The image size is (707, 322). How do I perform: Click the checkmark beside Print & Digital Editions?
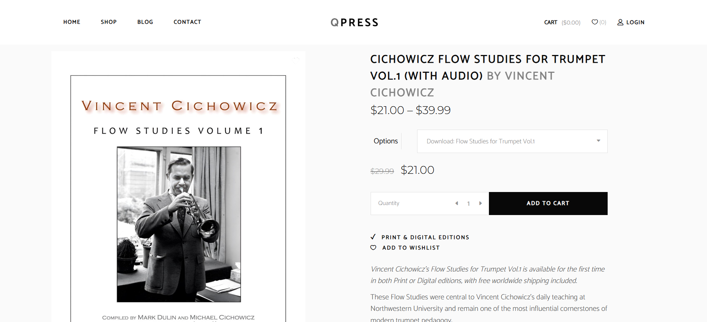(x=373, y=237)
